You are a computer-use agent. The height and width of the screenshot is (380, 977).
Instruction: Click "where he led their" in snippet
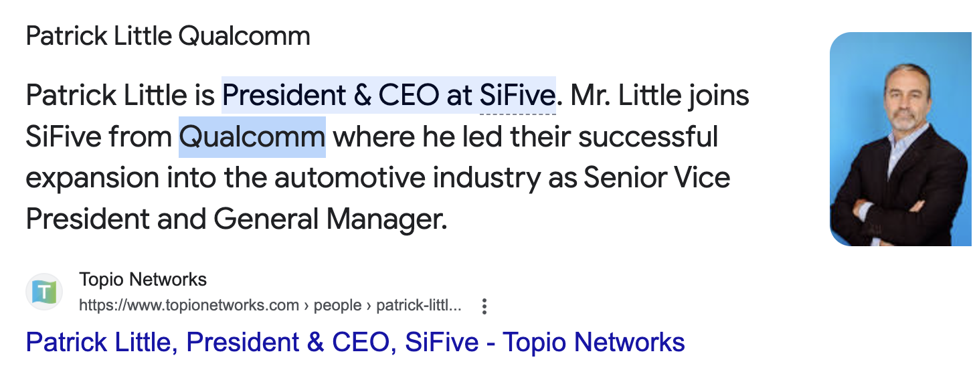point(452,137)
